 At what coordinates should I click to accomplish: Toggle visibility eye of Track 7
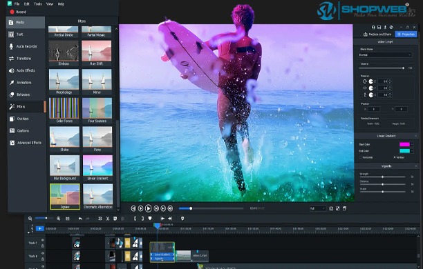[43, 240]
